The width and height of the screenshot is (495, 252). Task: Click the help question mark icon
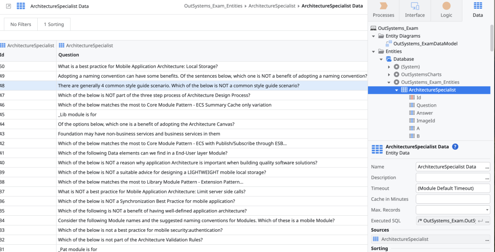tap(455, 147)
